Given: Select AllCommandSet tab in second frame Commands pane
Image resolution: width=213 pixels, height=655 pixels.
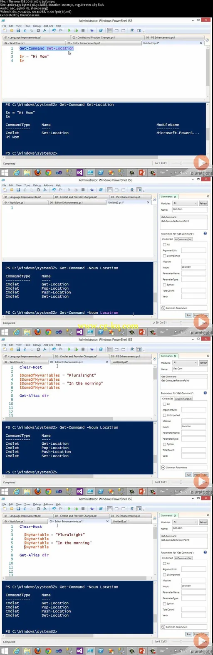Looking at the screenshot, I should coord(183,239).
